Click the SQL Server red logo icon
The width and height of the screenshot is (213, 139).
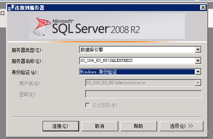(x=42, y=26)
